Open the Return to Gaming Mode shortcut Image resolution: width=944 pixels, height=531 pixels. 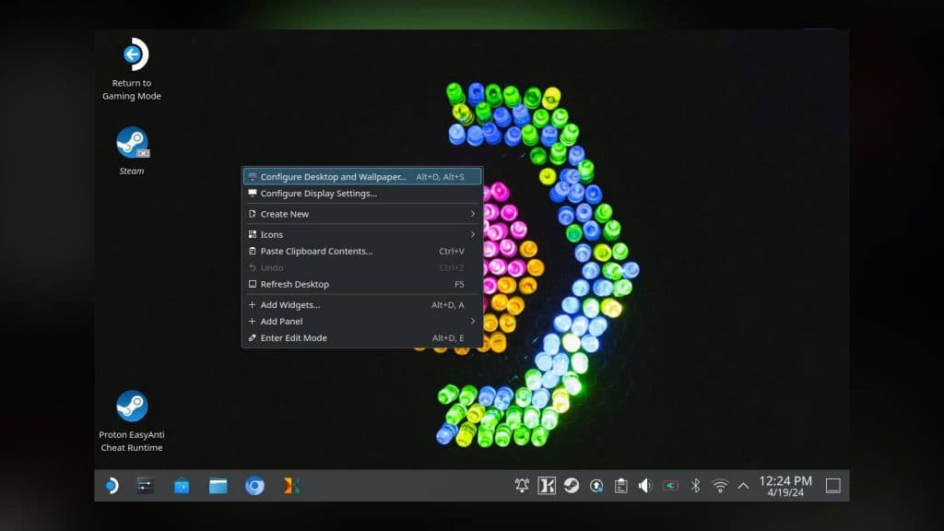(x=132, y=57)
